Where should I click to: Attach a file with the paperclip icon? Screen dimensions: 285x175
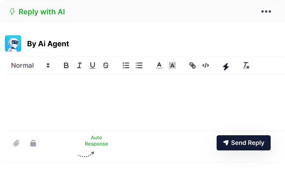tap(16, 143)
